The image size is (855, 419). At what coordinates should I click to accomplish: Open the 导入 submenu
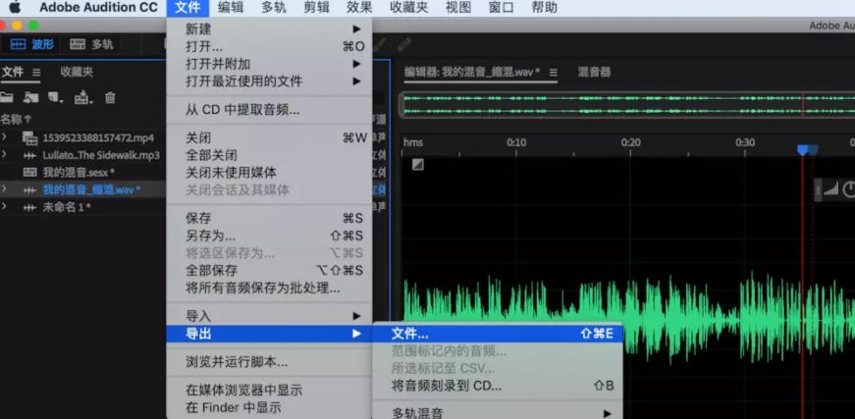click(x=269, y=316)
